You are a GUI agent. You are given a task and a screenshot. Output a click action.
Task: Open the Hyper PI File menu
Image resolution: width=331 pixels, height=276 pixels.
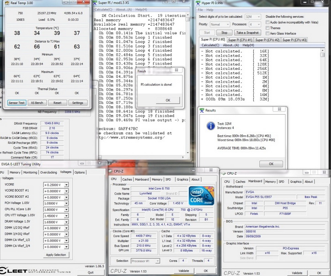[200, 10]
